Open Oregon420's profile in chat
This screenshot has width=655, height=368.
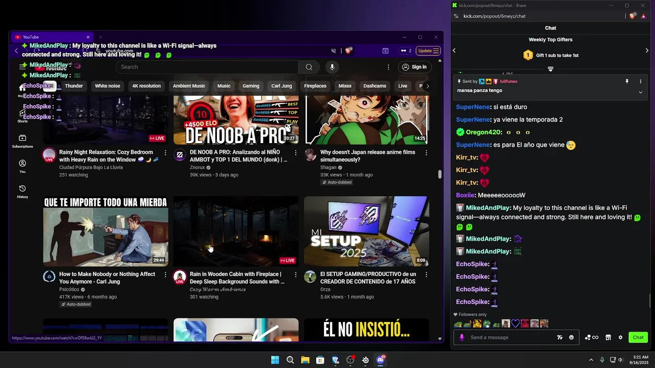(484, 132)
